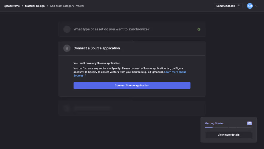This screenshot has height=149, width=264.
Task: Click the Send feedback button
Action: [x=228, y=6]
